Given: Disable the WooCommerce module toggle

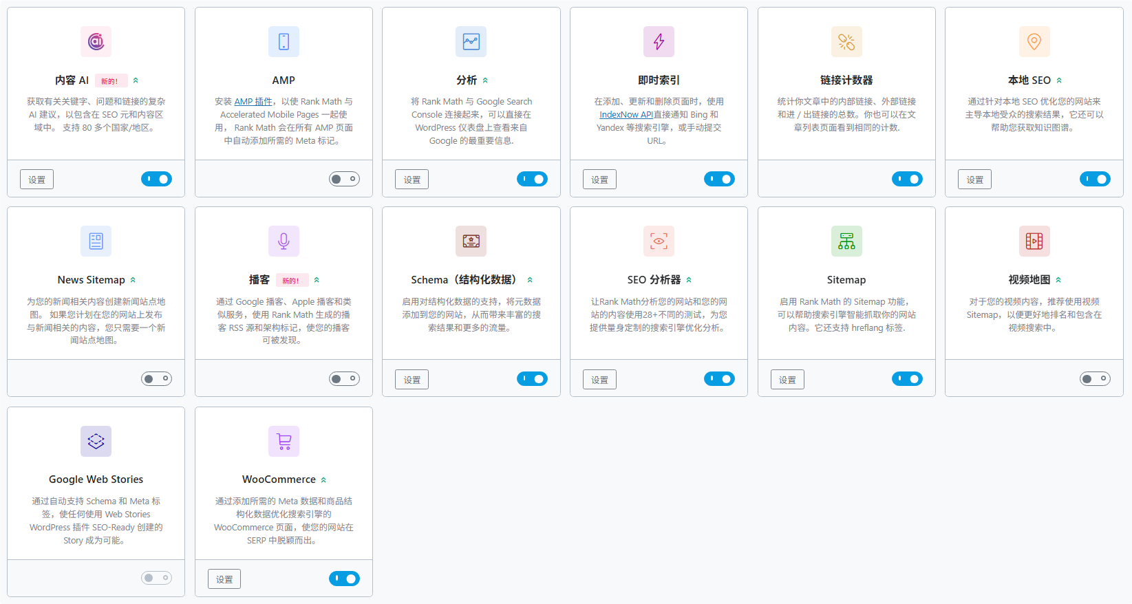Looking at the screenshot, I should tap(344, 579).
